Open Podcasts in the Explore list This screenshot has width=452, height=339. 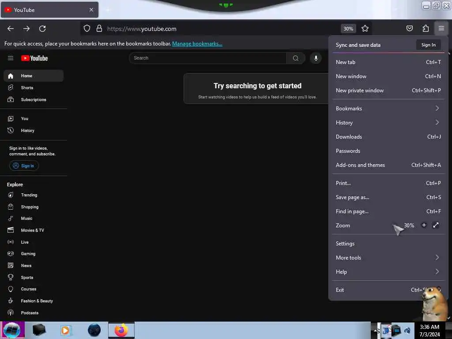[34, 313]
